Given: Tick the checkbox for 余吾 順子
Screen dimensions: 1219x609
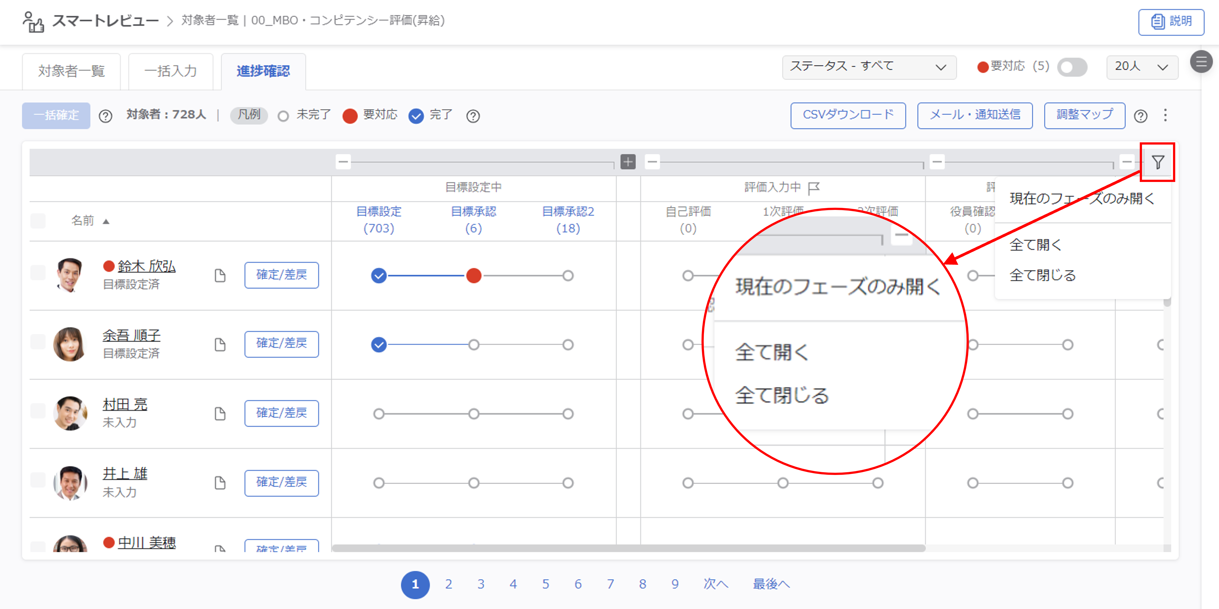Looking at the screenshot, I should coord(38,342).
